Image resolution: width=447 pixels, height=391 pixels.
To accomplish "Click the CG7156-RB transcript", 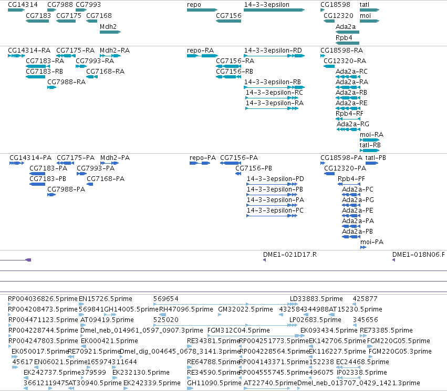I will coord(228,77).
